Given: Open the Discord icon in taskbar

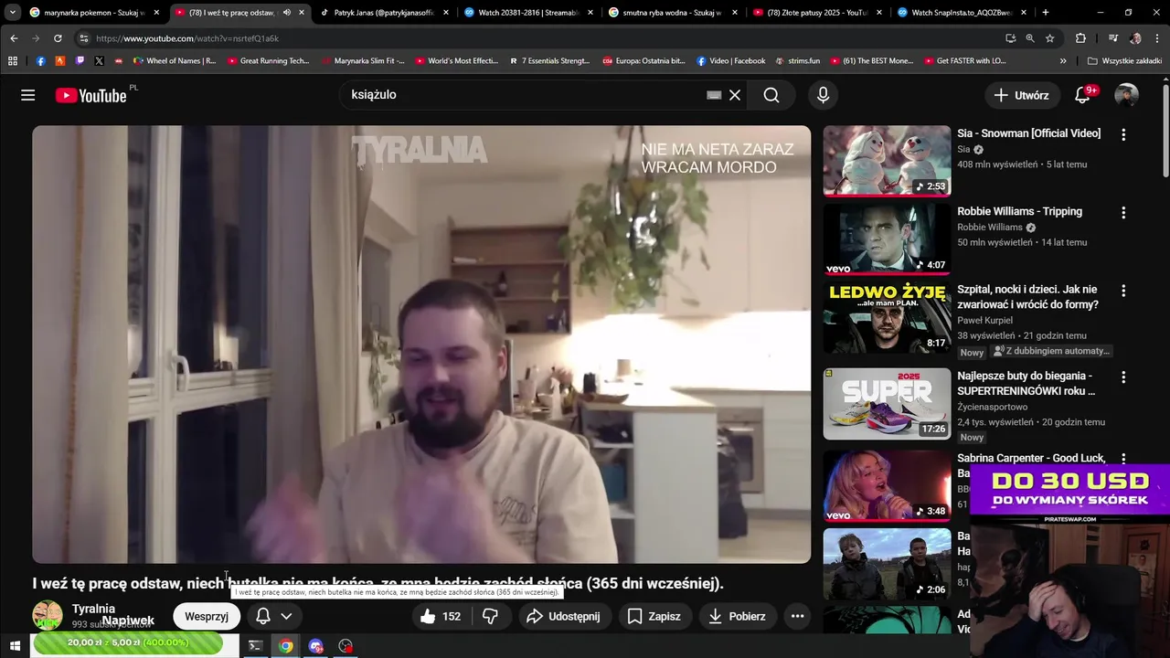Looking at the screenshot, I should 316,646.
